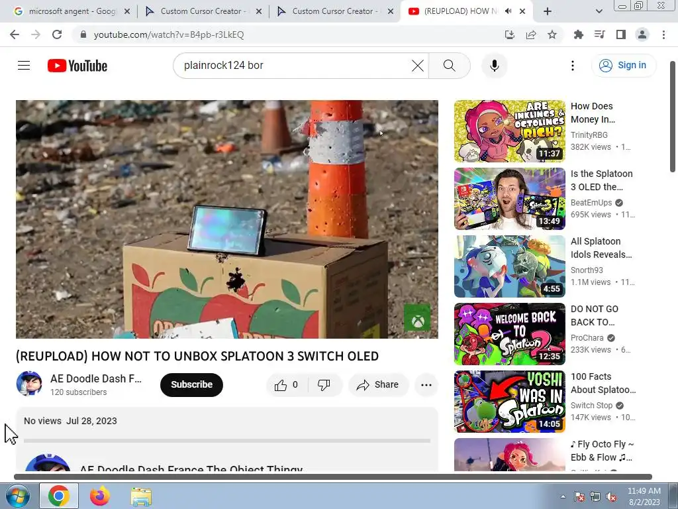Click the URL address bar
This screenshot has height=509, width=678.
point(285,34)
